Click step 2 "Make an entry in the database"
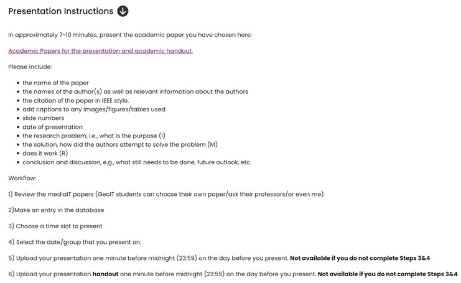Screen dimensions: 461x283 (56, 210)
